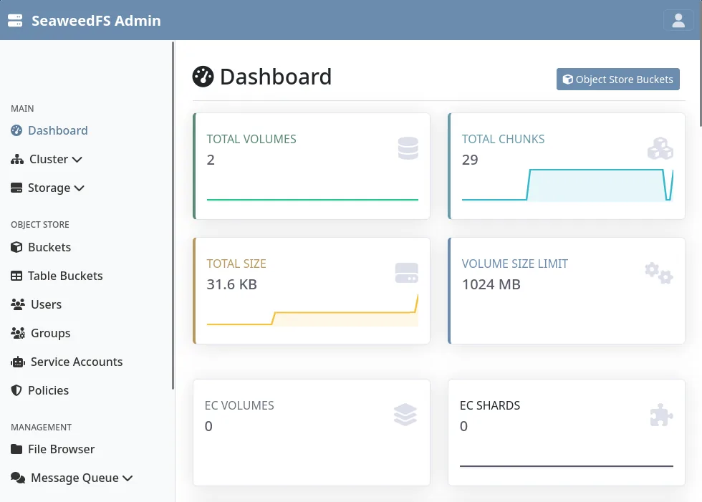Click the Groups people-gear icon

coord(18,333)
